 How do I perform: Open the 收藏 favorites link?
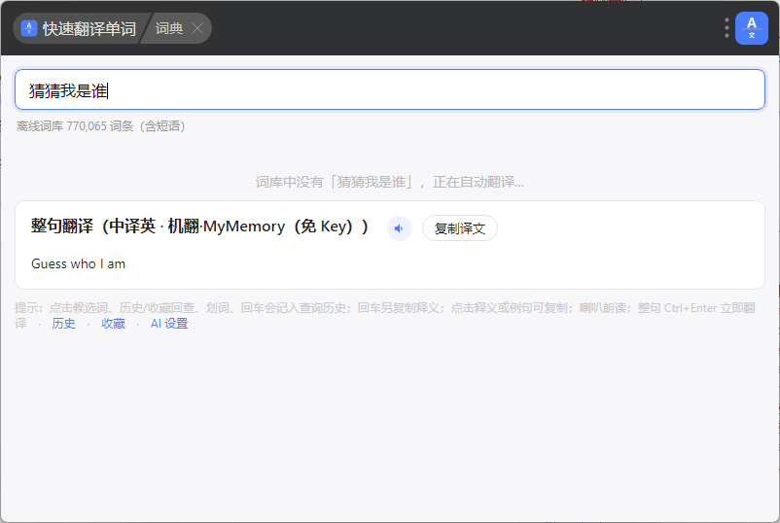point(114,324)
